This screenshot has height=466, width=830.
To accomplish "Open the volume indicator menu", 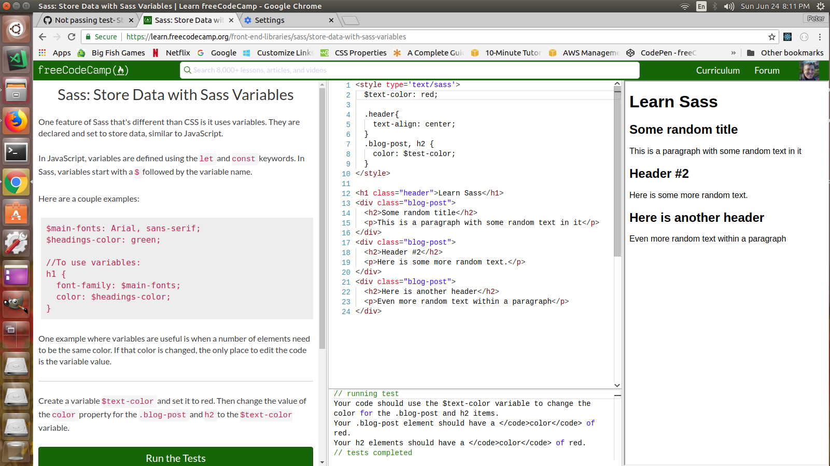I will pyautogui.click(x=729, y=6).
